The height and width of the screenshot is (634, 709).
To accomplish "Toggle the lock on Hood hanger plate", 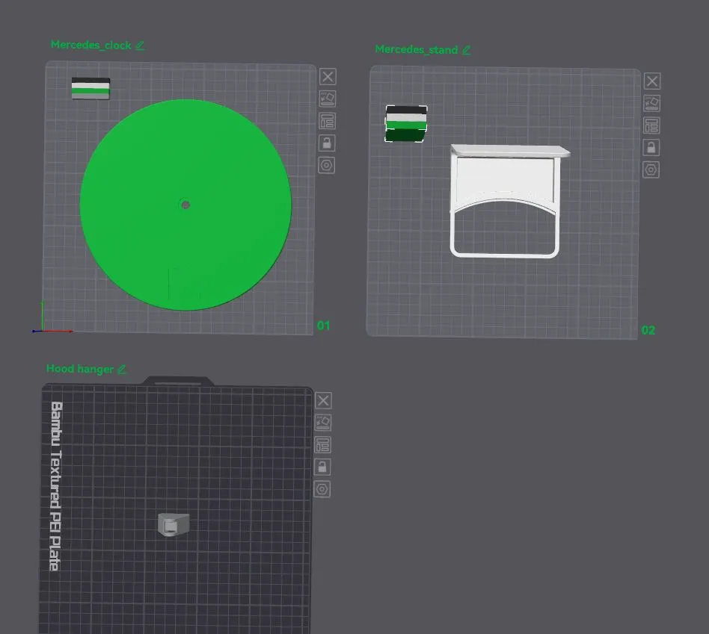I will click(x=323, y=467).
